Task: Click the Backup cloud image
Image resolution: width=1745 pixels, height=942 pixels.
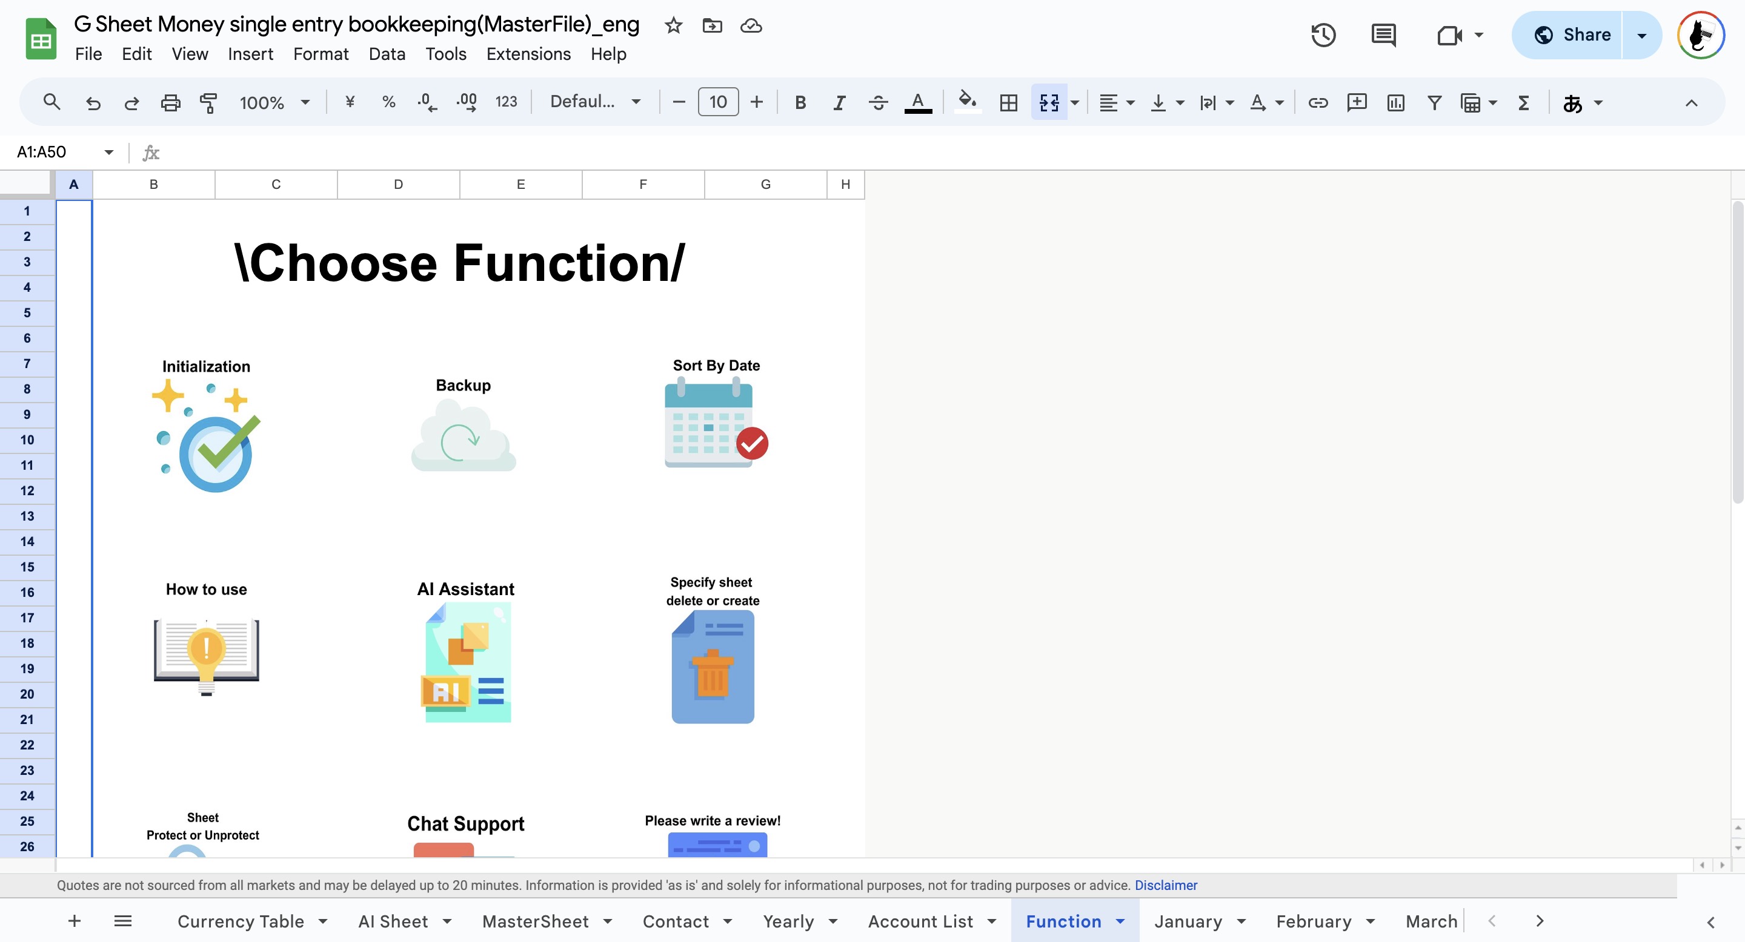Action: point(464,436)
